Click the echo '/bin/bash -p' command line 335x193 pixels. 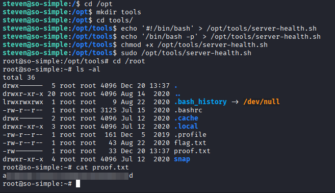(x=221, y=36)
